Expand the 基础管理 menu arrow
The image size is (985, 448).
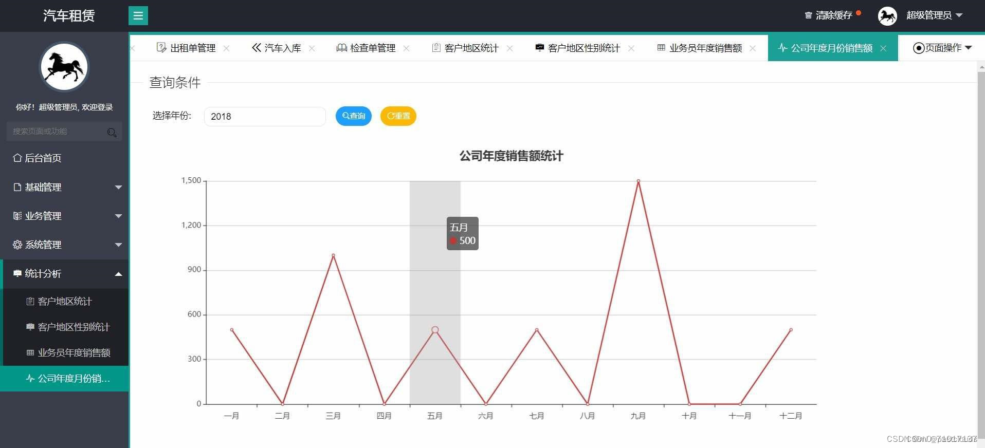coord(118,188)
